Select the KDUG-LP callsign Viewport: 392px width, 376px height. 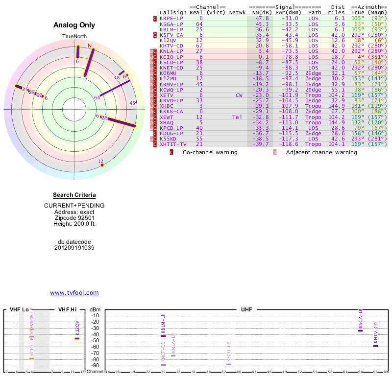[171, 133]
